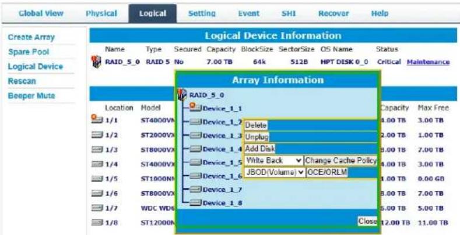Go to the Event tab
The width and height of the screenshot is (460, 235).
coord(248,13)
